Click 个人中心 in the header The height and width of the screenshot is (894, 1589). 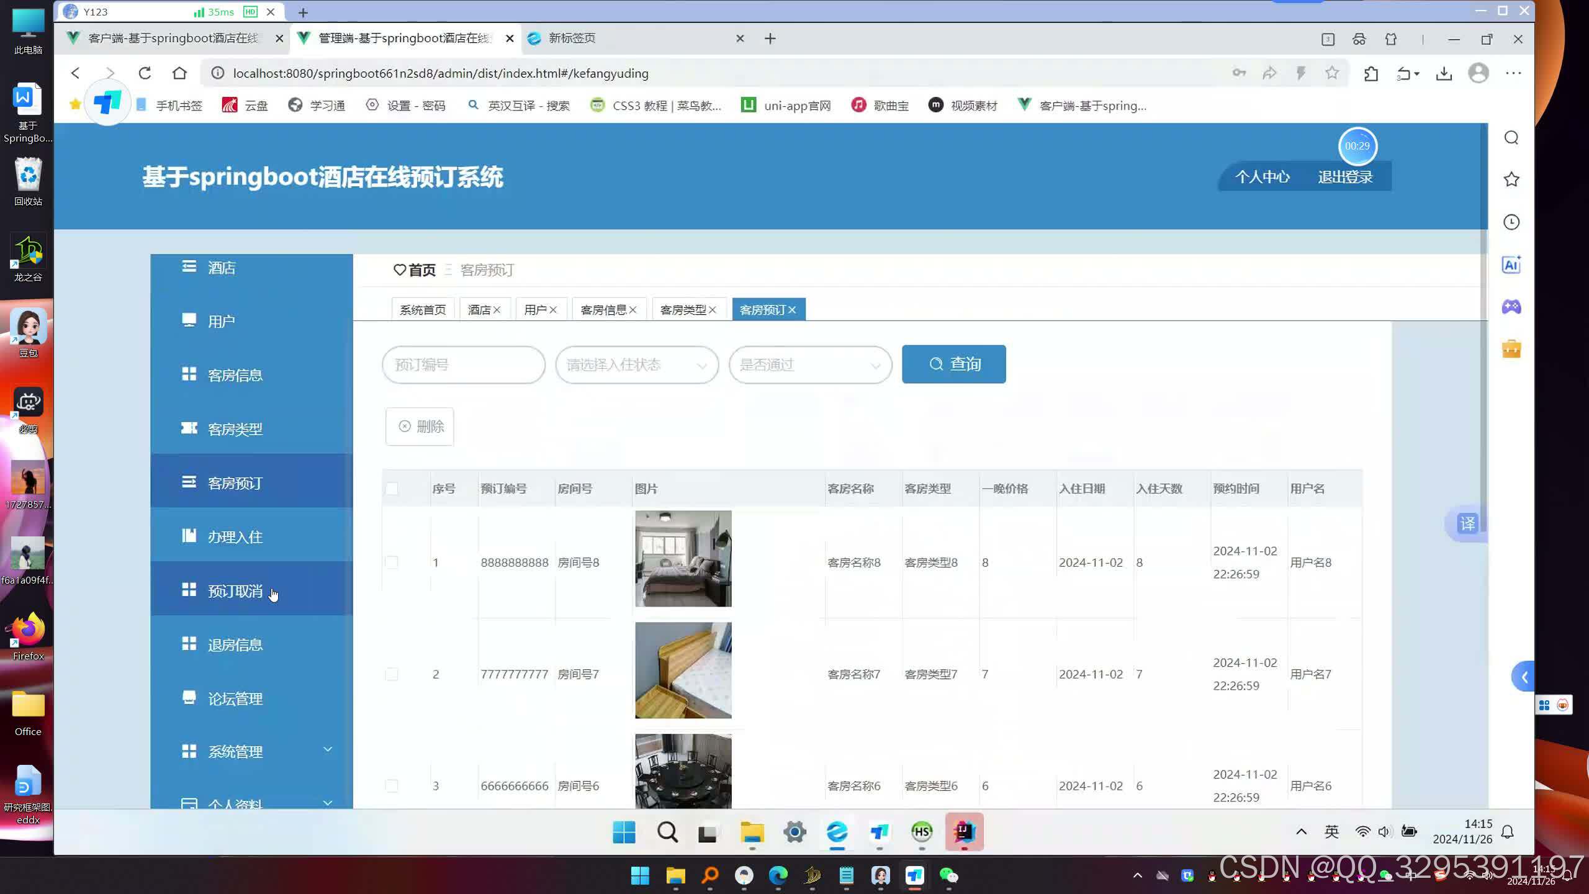[x=1263, y=177]
